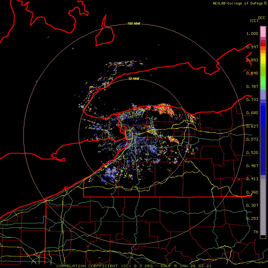
Task: Pick the periwinkle band of the color bar
Action: pos(263,94)
